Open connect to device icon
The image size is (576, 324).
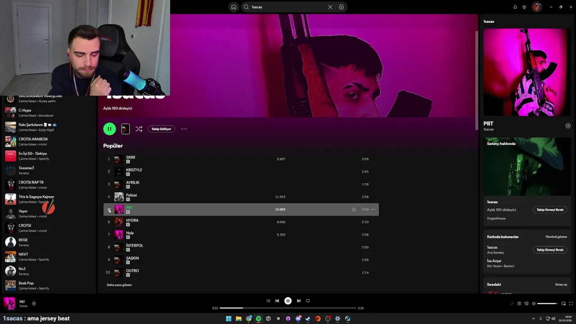526,304
